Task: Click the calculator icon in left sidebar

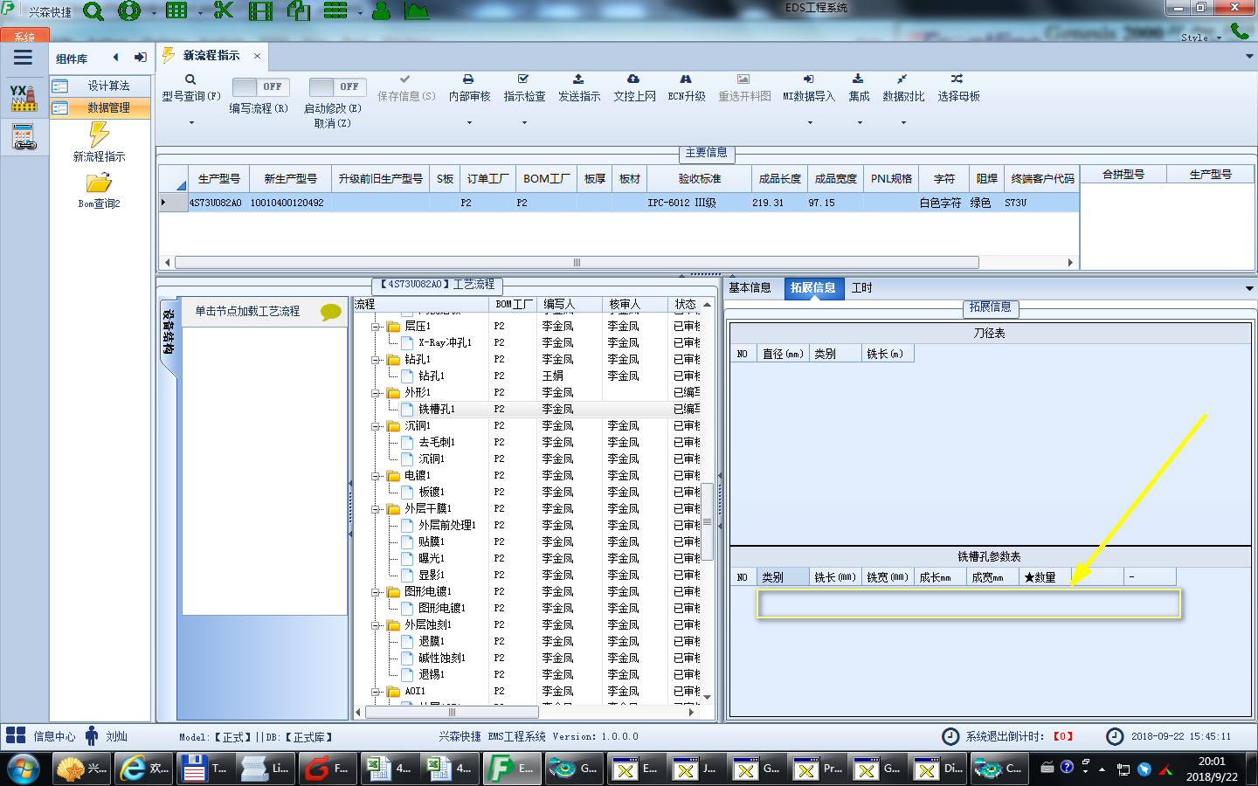Action: (24, 137)
